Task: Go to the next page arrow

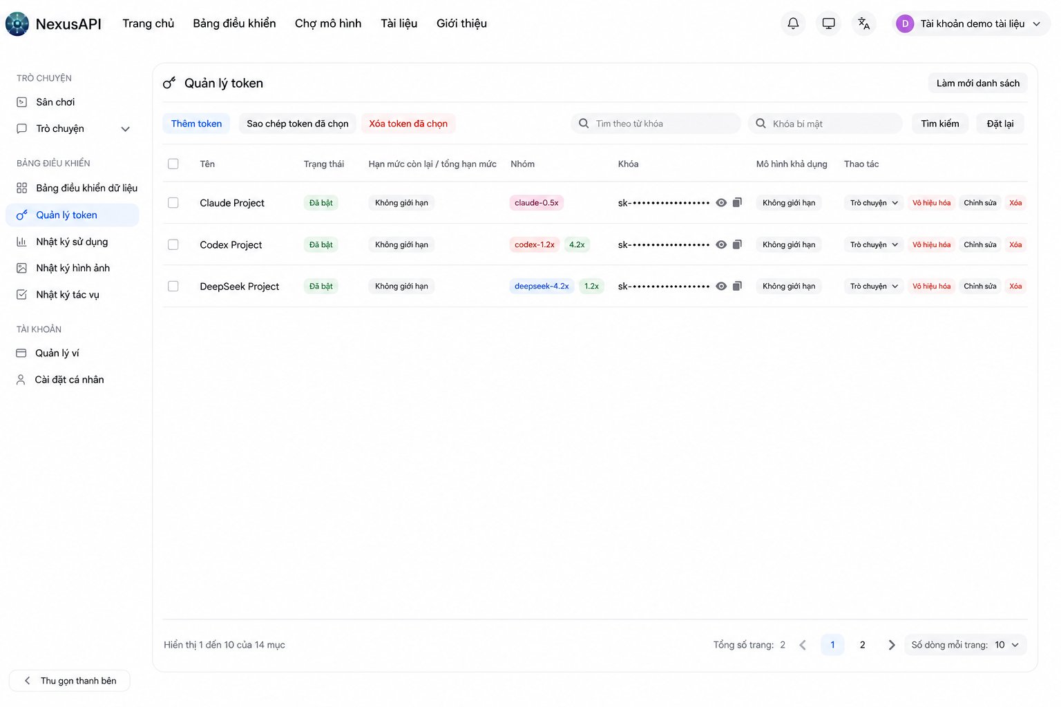Action: point(892,645)
